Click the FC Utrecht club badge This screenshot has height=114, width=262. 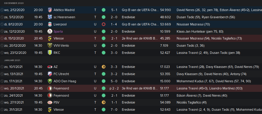(x=50, y=74)
